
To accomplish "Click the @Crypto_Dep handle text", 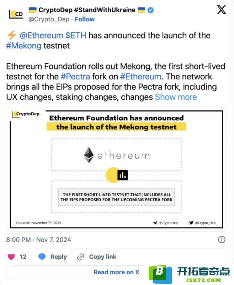I will pyautogui.click(x=49, y=19).
